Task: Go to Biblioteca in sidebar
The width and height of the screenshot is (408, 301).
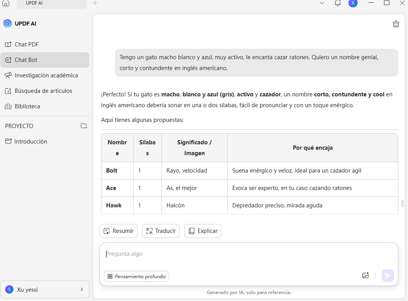Action: pyautogui.click(x=27, y=106)
